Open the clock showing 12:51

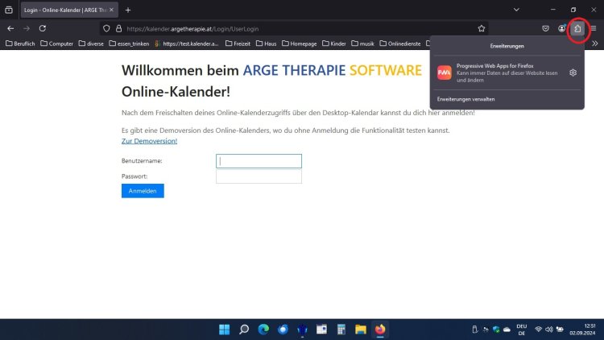pyautogui.click(x=582, y=330)
